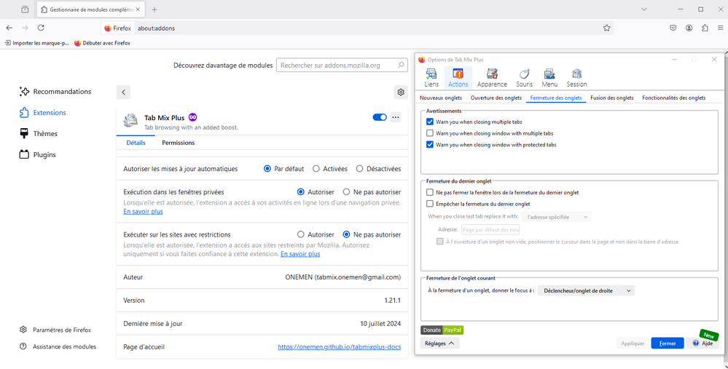Go back using the chevron arrow button

pyautogui.click(x=124, y=92)
